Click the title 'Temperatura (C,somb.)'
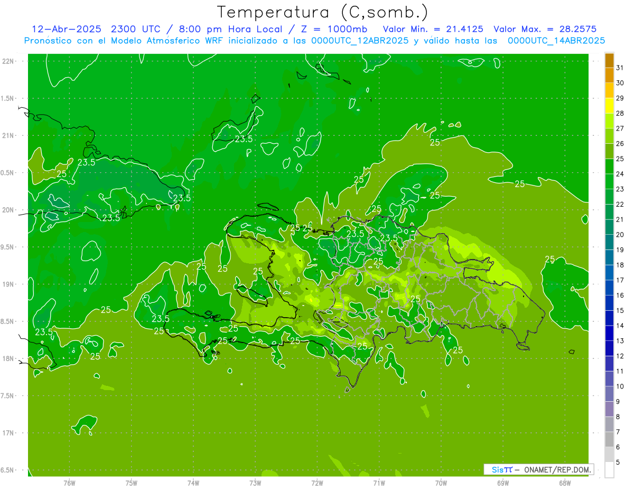The width and height of the screenshot is (634, 490). coord(323,12)
